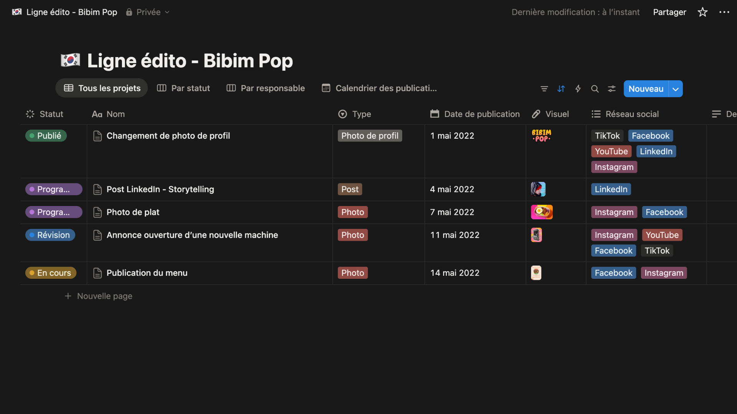
Task: Expand the Nouveau button dropdown arrow
Action: click(x=675, y=89)
